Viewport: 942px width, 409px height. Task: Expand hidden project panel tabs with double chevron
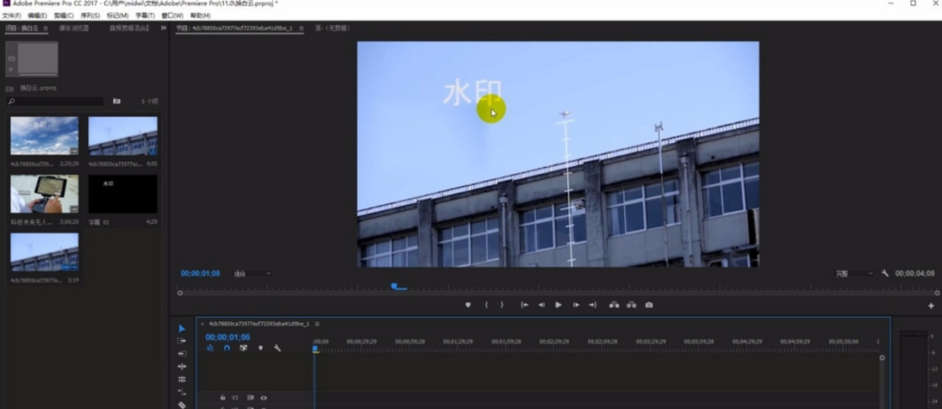coord(164,28)
